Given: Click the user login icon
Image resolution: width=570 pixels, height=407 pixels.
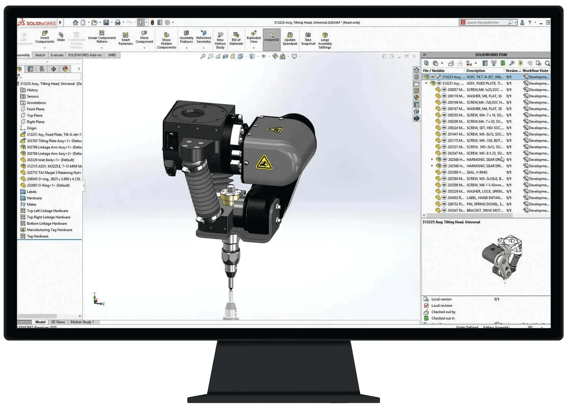Looking at the screenshot, I should click(x=522, y=22).
